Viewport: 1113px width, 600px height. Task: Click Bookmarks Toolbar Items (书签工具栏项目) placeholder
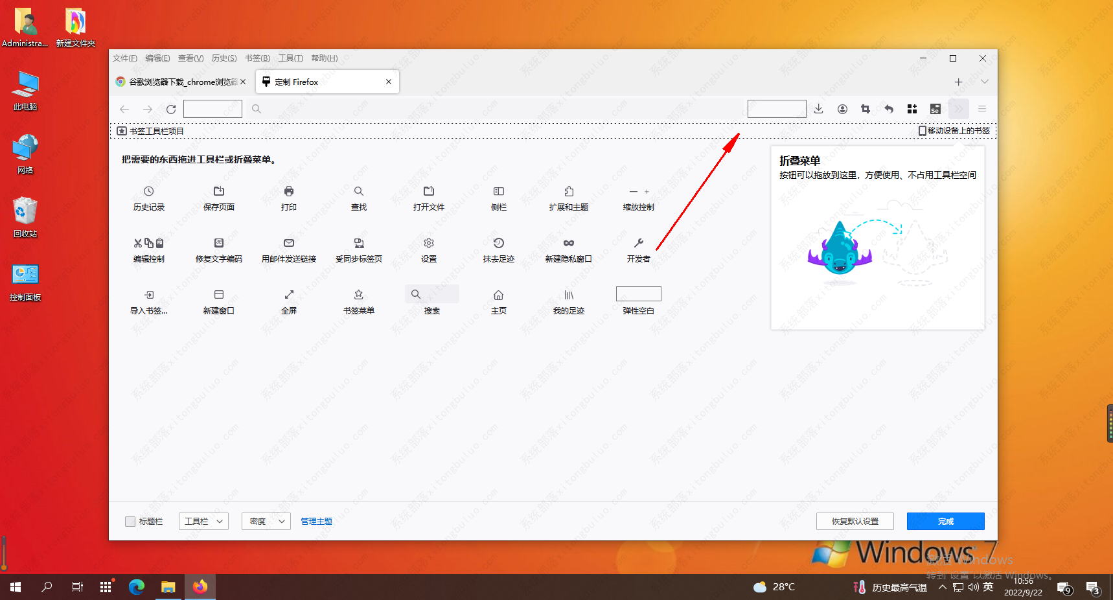click(150, 131)
